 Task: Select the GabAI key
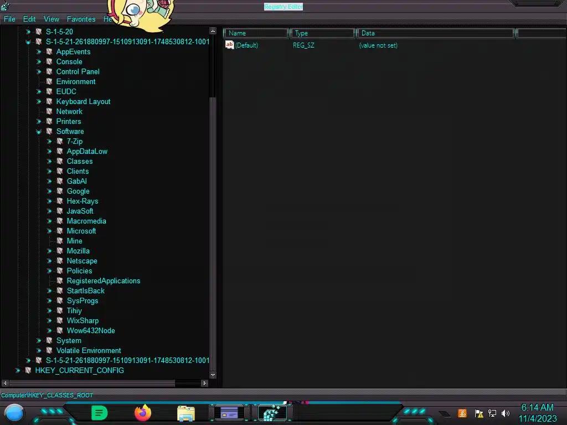click(76, 181)
